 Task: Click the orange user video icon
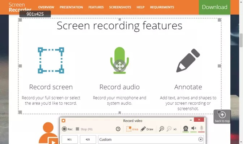(48, 133)
